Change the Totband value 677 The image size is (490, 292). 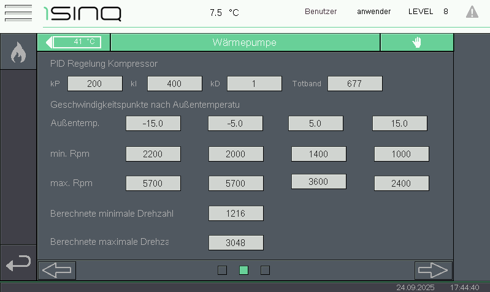pyautogui.click(x=354, y=83)
